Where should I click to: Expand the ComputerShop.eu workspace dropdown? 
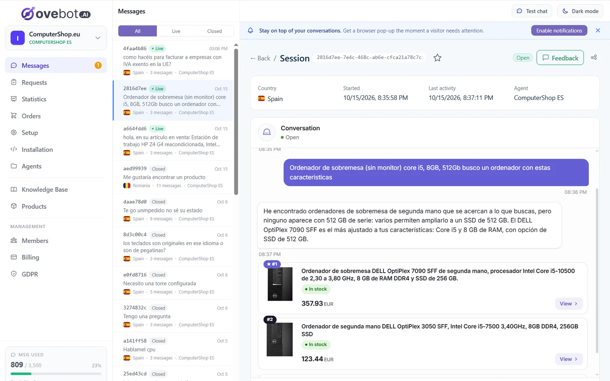pyautogui.click(x=56, y=38)
